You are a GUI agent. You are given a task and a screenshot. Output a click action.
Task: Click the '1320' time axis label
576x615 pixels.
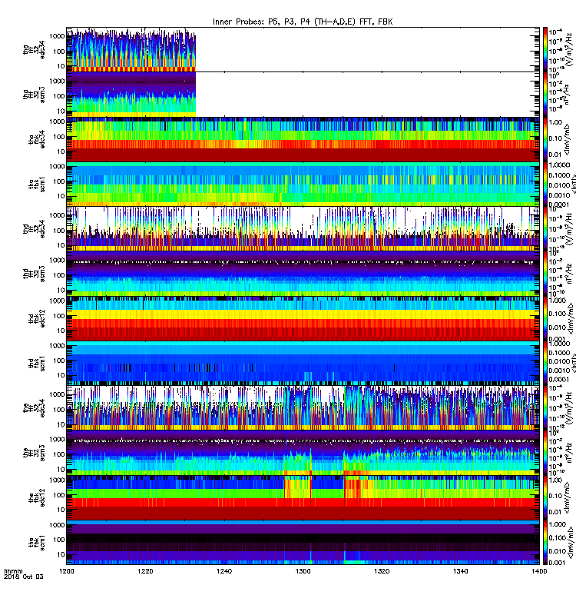pos(382,571)
